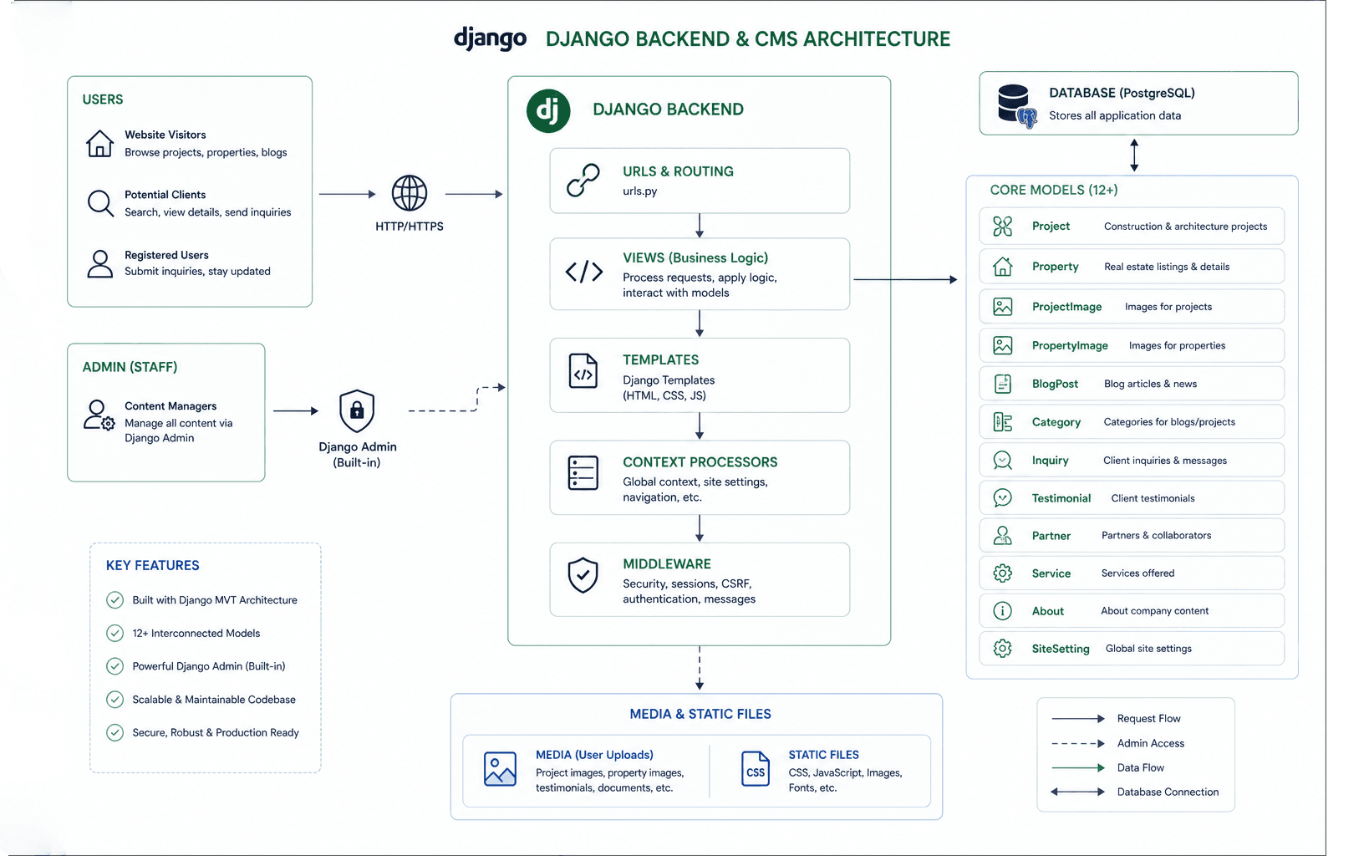Click the HTTP/HTTPS globe icon
Screen dimensions: 1369x856
pos(410,193)
